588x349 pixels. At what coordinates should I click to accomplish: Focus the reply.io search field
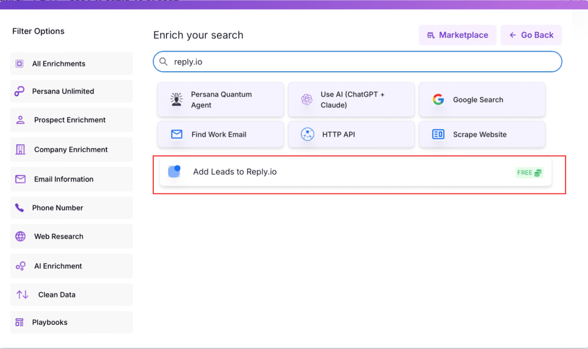(357, 61)
